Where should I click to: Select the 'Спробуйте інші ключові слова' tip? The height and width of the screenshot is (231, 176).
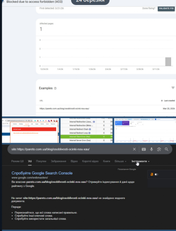(34, 216)
